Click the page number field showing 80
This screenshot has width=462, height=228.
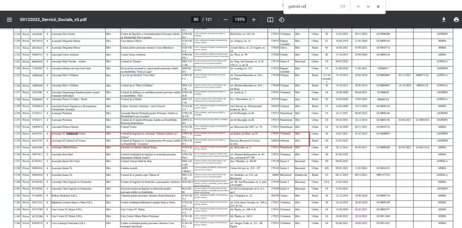[x=196, y=20]
